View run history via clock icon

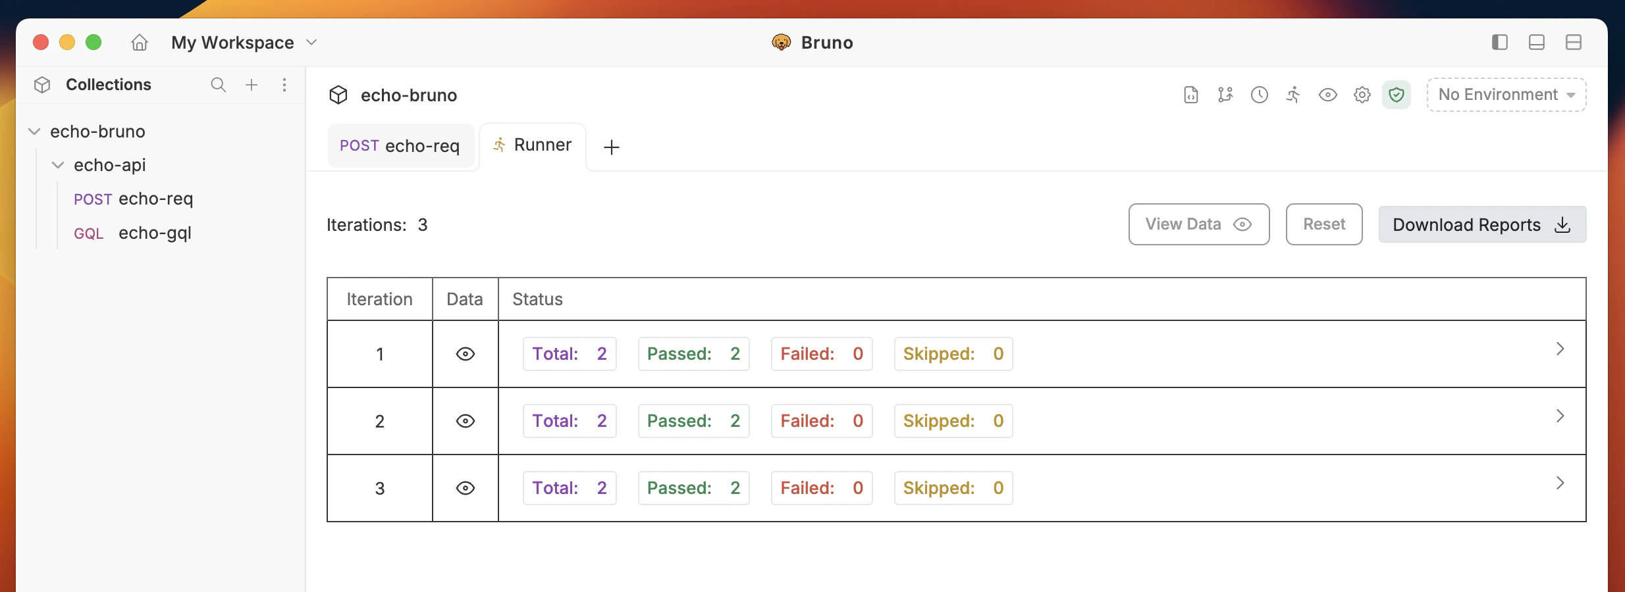1259,94
